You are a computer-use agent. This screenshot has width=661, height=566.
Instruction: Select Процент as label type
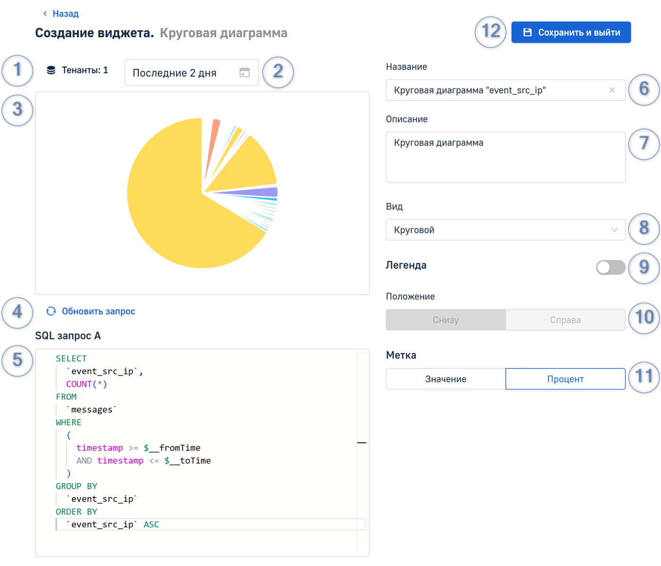click(565, 379)
